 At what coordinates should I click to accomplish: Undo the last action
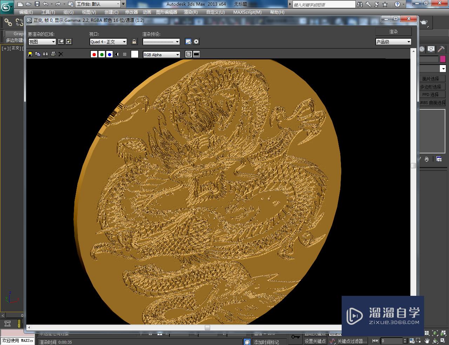point(46,4)
